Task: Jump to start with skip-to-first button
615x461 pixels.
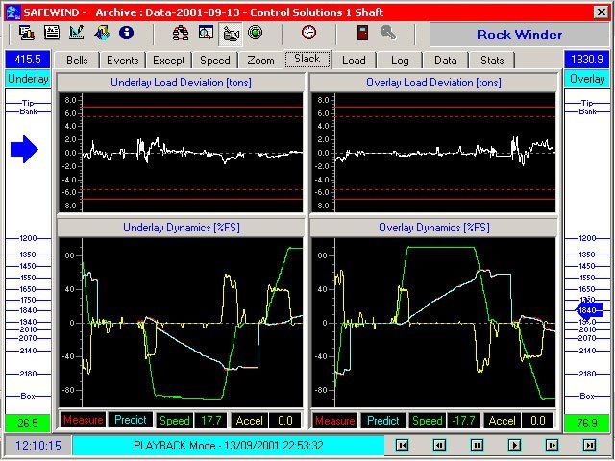Action: pos(402,446)
